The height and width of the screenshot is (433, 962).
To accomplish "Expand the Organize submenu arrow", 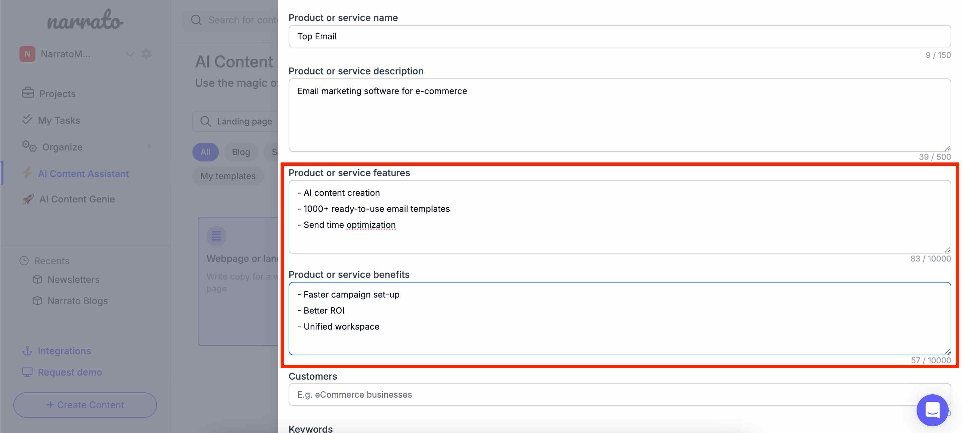I will 149,146.
